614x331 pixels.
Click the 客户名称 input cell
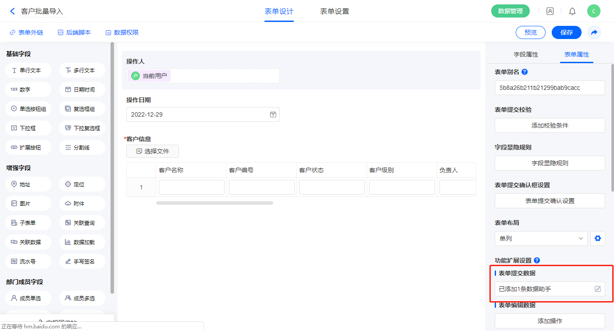click(x=191, y=187)
